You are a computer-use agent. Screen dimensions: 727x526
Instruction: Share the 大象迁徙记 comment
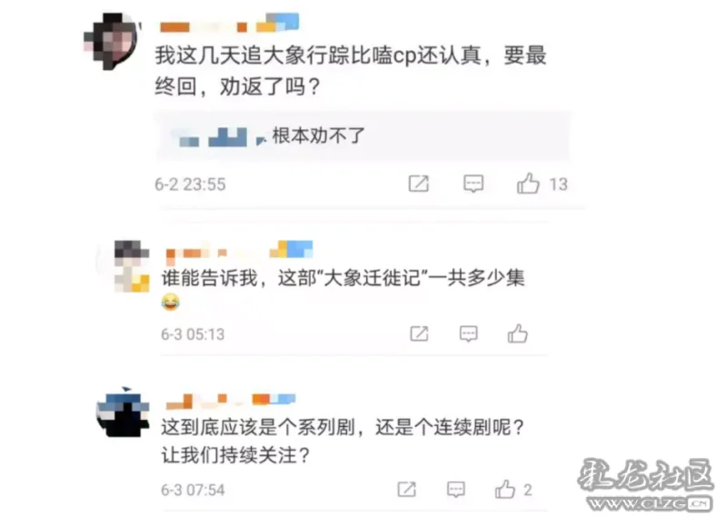point(419,333)
